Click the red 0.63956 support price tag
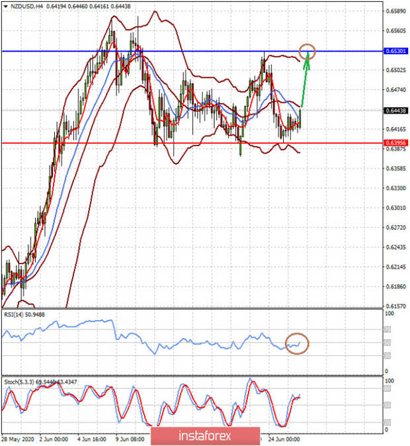410x446 pixels. [x=396, y=143]
